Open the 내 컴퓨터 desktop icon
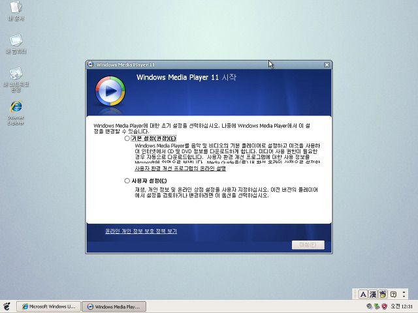 pos(16,44)
